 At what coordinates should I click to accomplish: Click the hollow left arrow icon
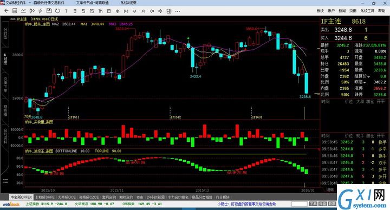coord(152,11)
